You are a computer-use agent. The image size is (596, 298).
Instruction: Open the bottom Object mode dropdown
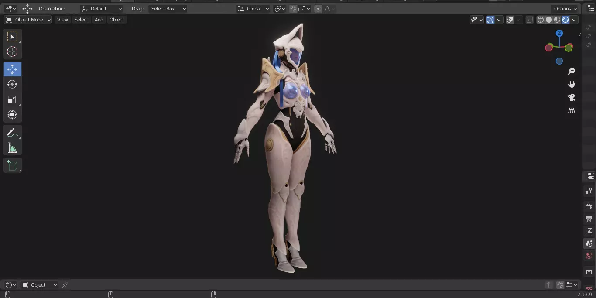[x=39, y=285]
